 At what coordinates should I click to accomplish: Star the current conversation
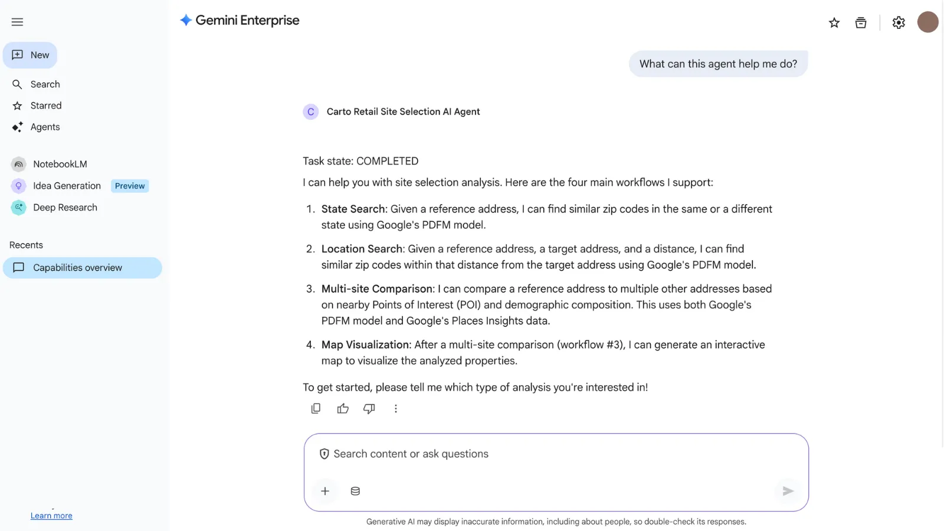[834, 22]
